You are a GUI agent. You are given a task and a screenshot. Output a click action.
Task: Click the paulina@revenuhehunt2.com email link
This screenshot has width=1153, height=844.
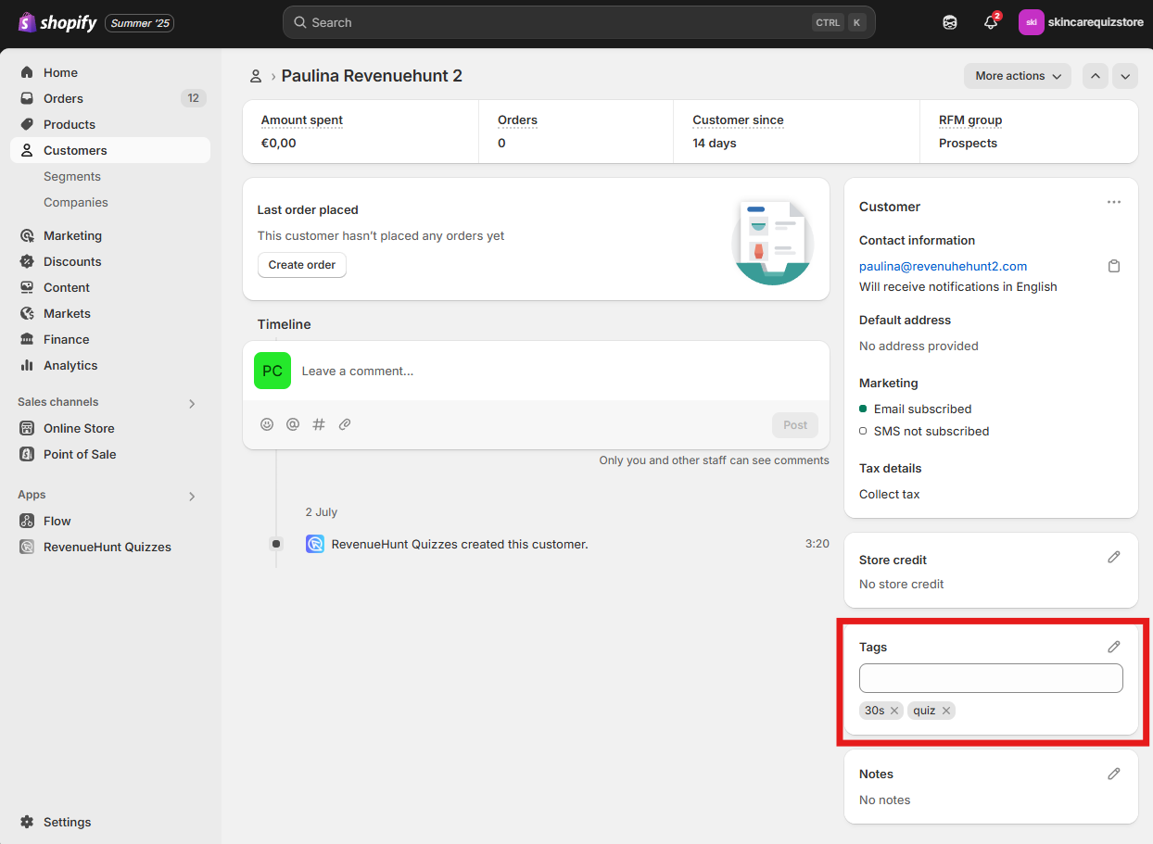point(943,266)
